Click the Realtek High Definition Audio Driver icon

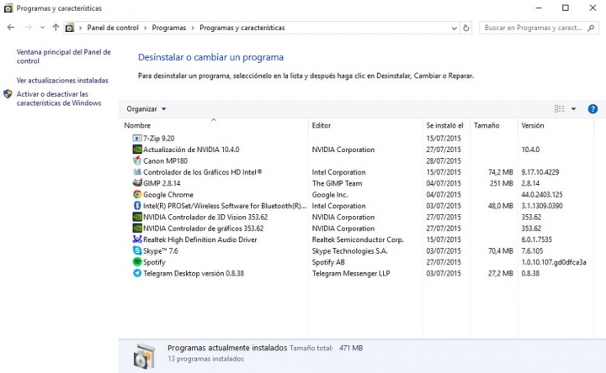(x=137, y=239)
